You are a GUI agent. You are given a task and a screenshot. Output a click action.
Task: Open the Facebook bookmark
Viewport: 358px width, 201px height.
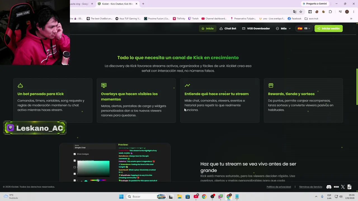click(x=295, y=19)
